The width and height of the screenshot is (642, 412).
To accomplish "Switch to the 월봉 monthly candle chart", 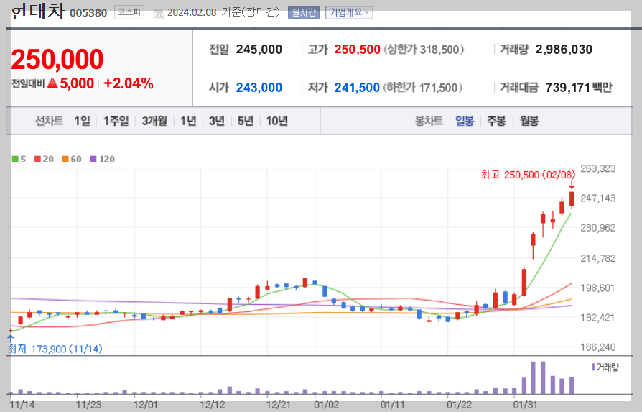I will coord(529,121).
